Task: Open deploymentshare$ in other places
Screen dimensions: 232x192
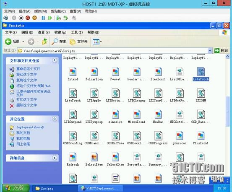Action: (30, 127)
